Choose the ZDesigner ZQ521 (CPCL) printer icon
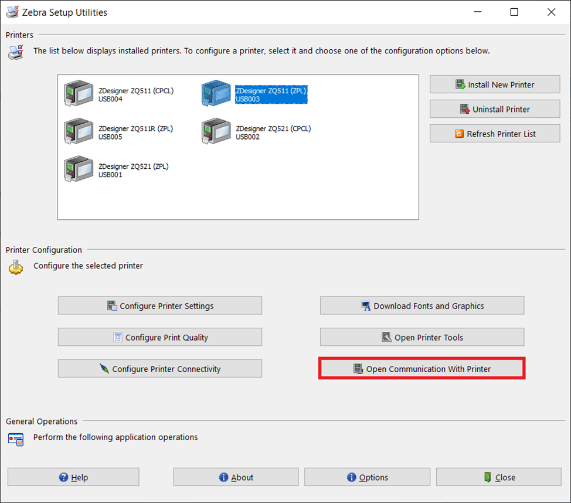Image resolution: width=571 pixels, height=503 pixels. tap(216, 132)
